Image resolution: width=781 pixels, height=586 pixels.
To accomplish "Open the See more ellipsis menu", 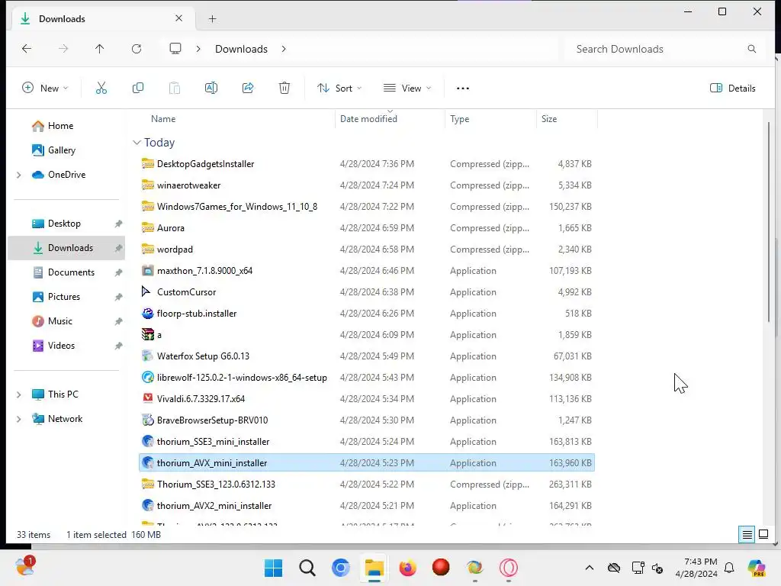I will pos(463,89).
